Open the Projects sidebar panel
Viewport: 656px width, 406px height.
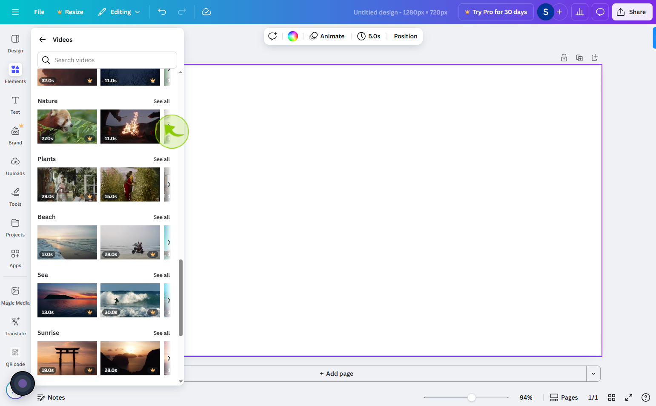pyautogui.click(x=15, y=227)
